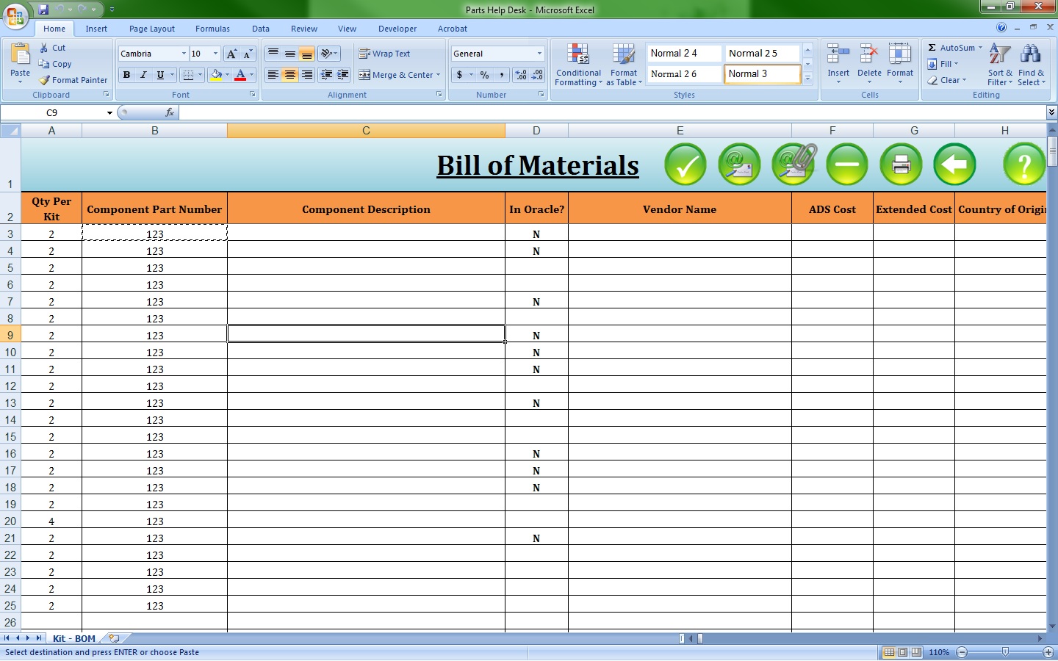
Task: Apply the Normal 2 4 cell style
Action: (x=683, y=53)
